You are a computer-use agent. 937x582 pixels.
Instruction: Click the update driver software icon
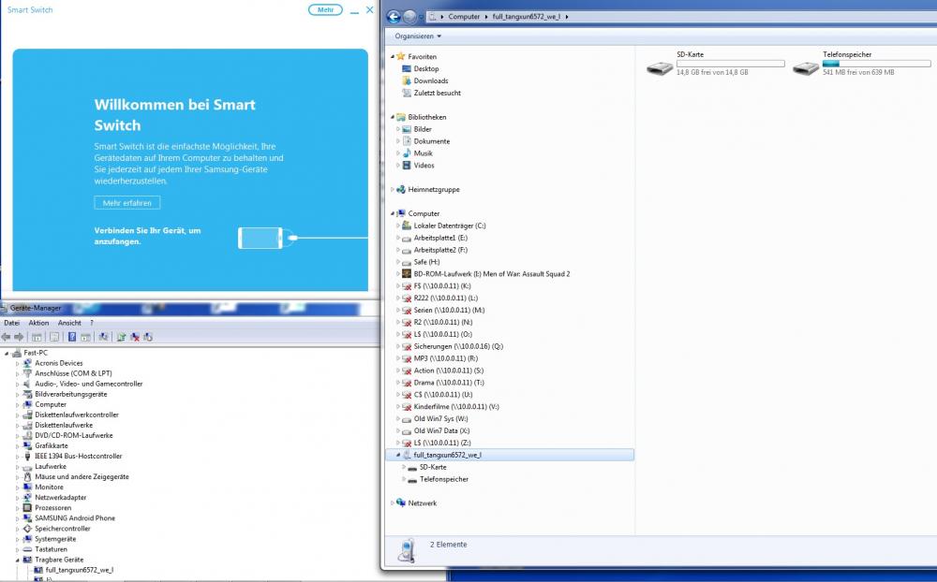(122, 337)
